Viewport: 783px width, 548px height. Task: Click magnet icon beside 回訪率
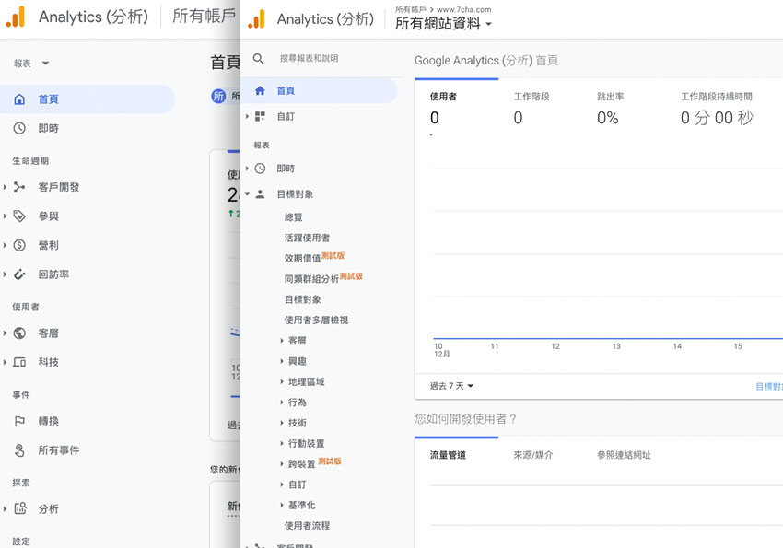(19, 274)
